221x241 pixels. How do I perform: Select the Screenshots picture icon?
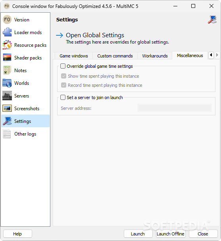(7, 108)
